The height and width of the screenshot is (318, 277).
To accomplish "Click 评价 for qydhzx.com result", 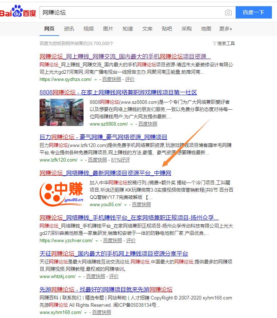I will pyautogui.click(x=130, y=79).
